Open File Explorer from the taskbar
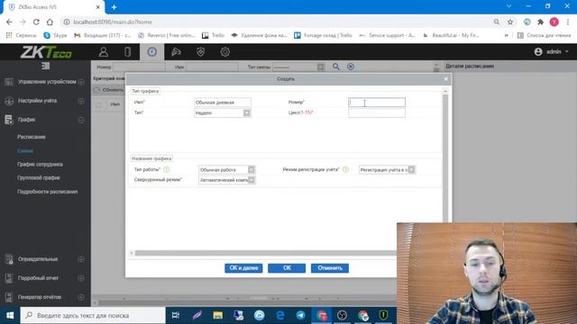Screen dimensions: 577x324 pos(218,315)
